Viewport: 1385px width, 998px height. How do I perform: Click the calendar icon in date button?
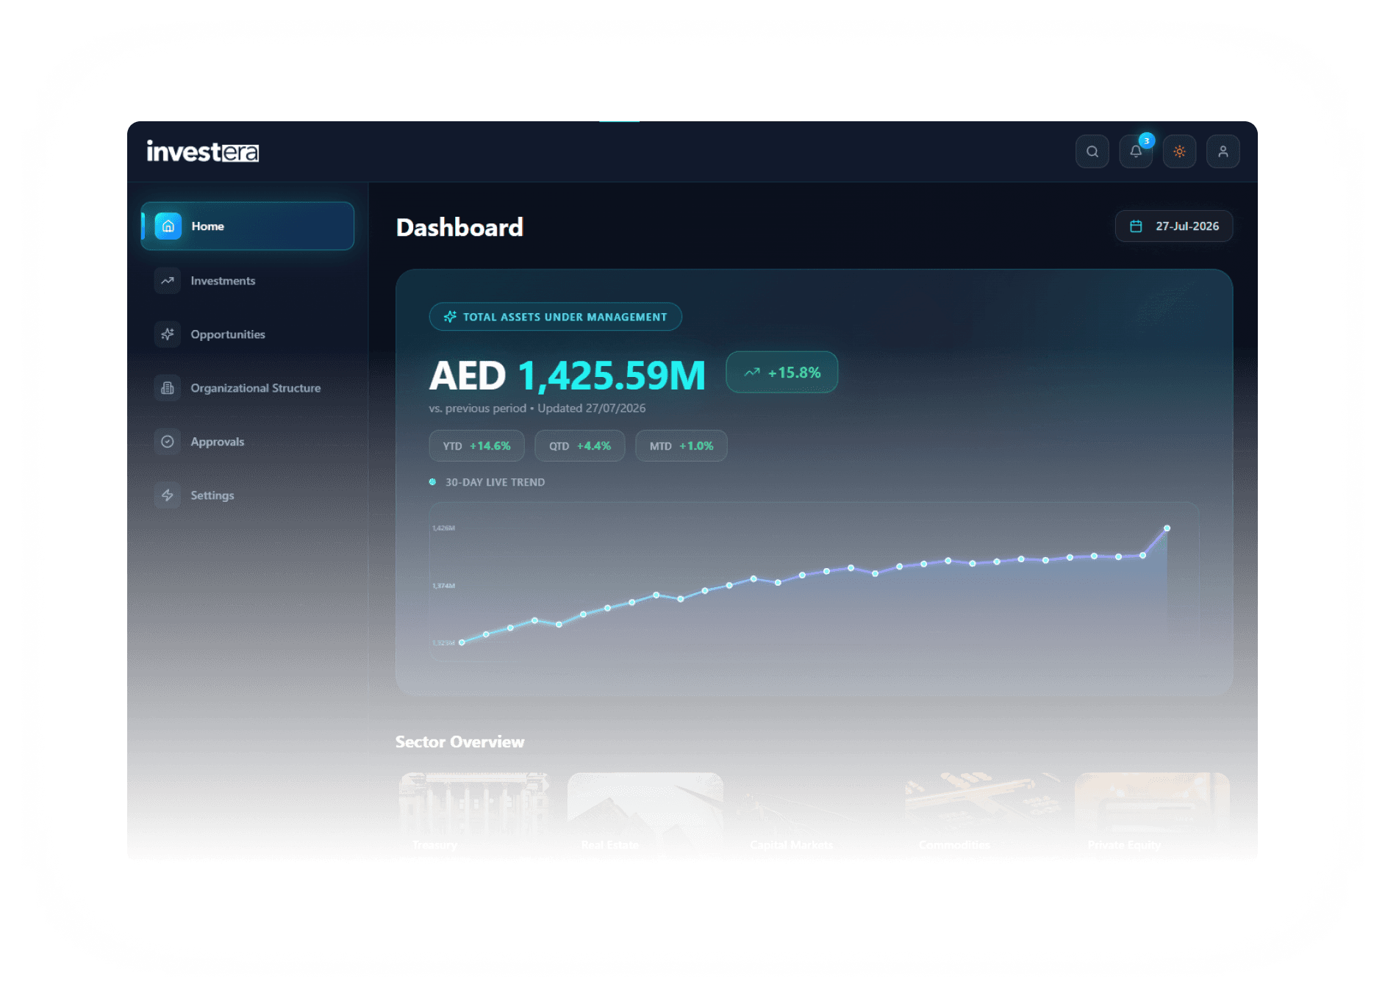(1136, 226)
